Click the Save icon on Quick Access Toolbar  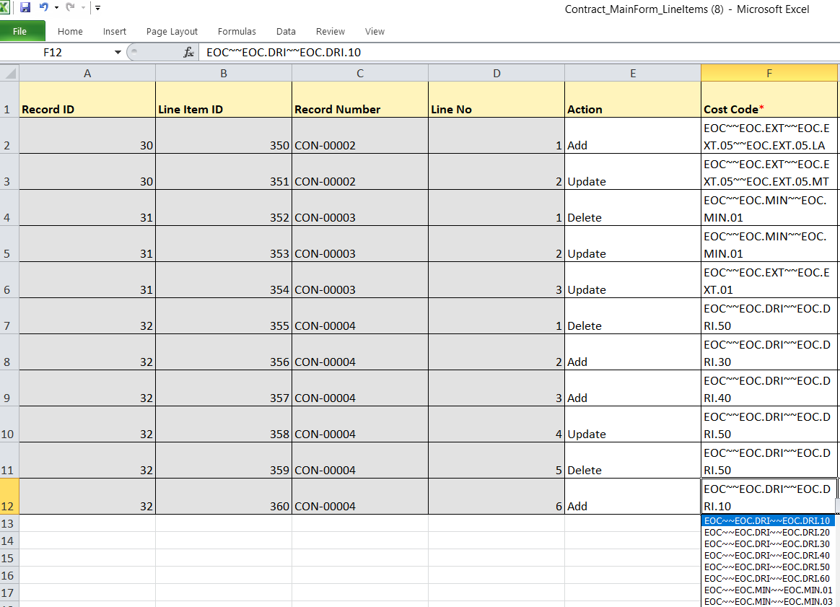click(25, 7)
